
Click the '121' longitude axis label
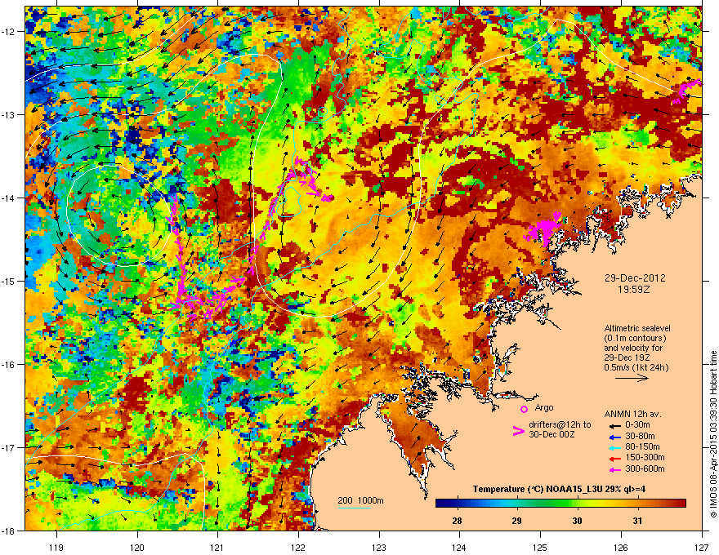pos(217,547)
